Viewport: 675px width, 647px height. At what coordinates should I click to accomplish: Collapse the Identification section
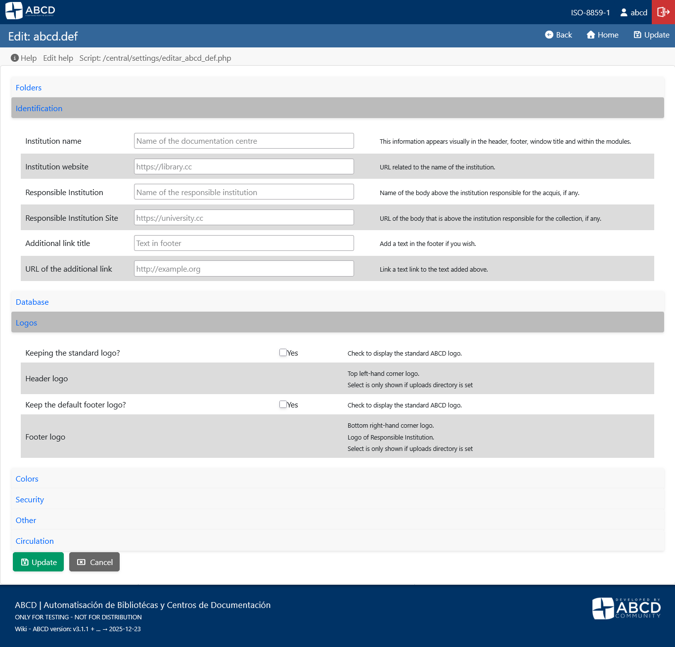(39, 108)
